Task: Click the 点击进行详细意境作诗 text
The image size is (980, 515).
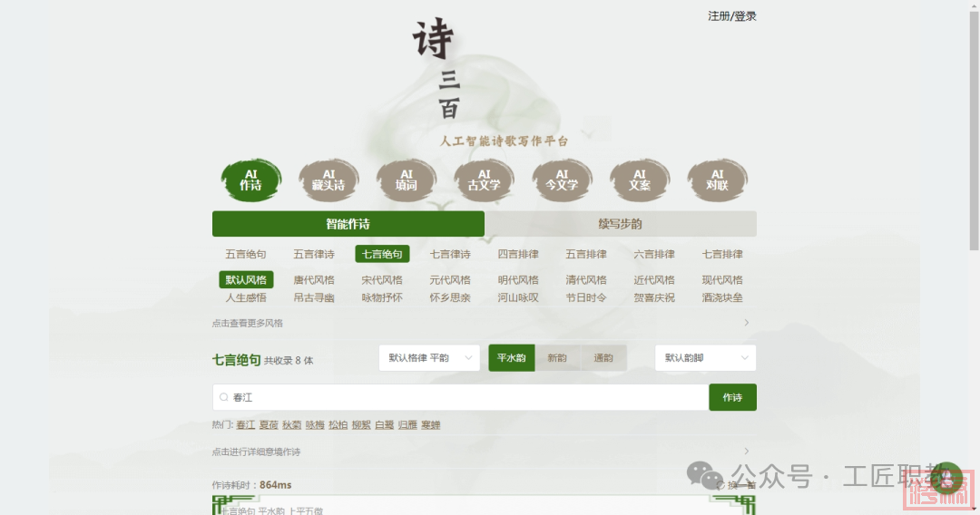Action: point(256,452)
